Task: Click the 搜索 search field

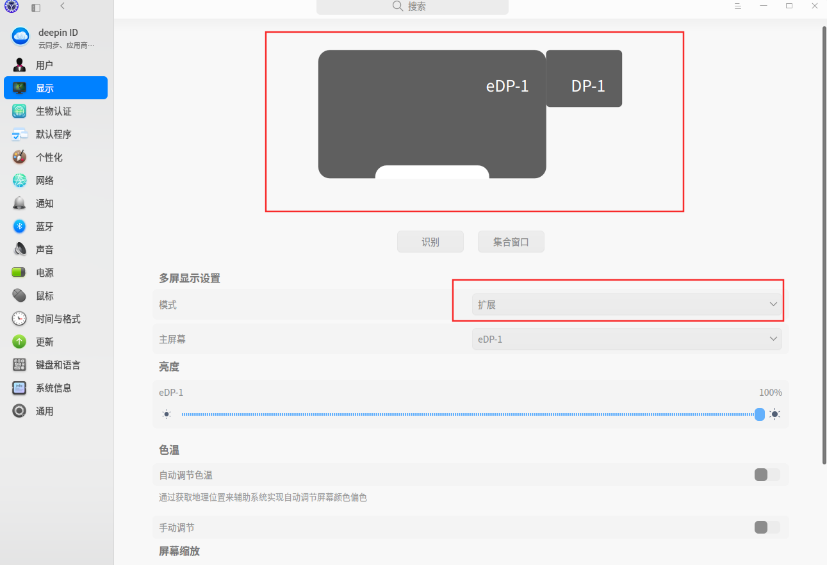Action: (413, 6)
